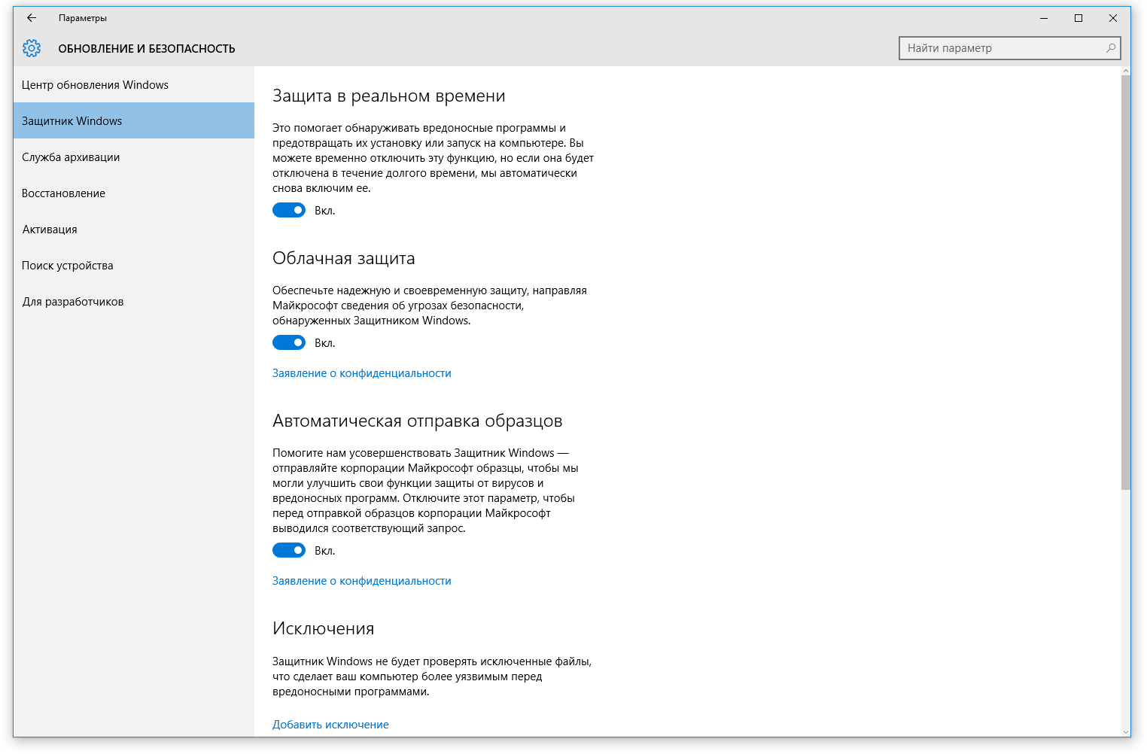The width and height of the screenshot is (1147, 754).
Task: Open Для разработчиков page
Action: click(134, 301)
